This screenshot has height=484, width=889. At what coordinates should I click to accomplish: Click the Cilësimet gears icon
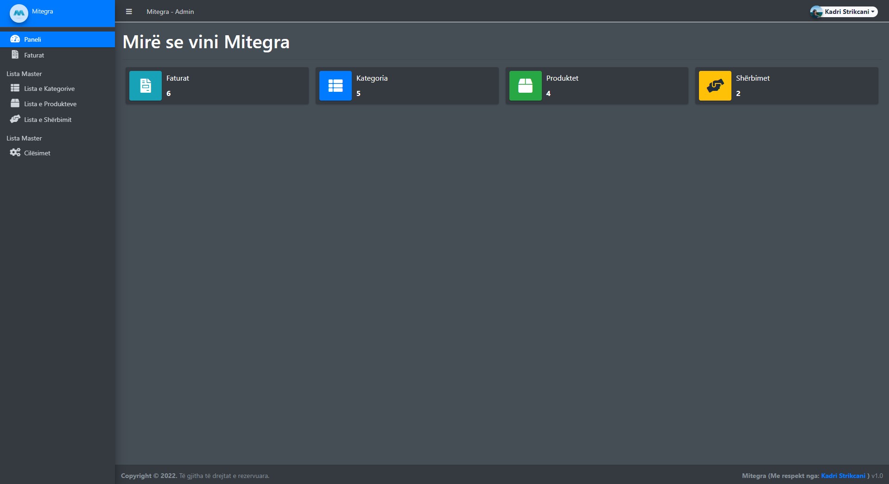15,153
